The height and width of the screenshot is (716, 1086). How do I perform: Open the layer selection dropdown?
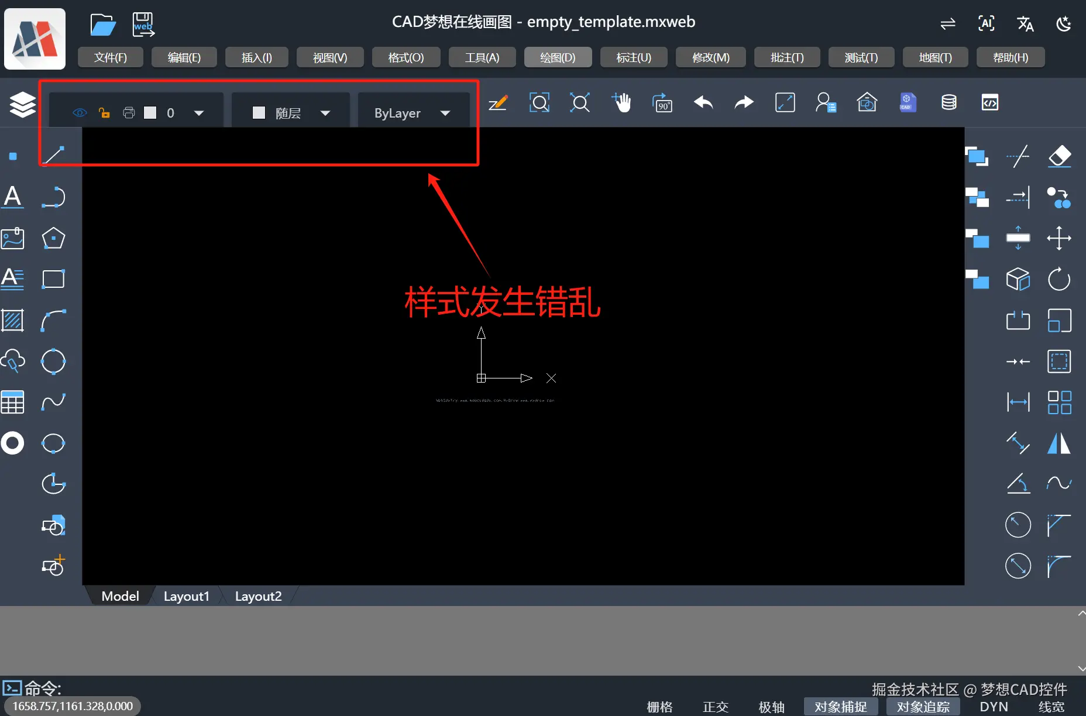tap(199, 112)
